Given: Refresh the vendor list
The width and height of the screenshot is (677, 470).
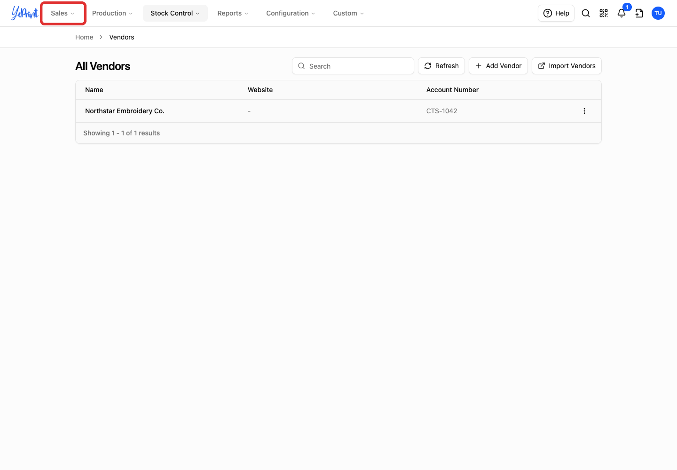Looking at the screenshot, I should coord(441,66).
